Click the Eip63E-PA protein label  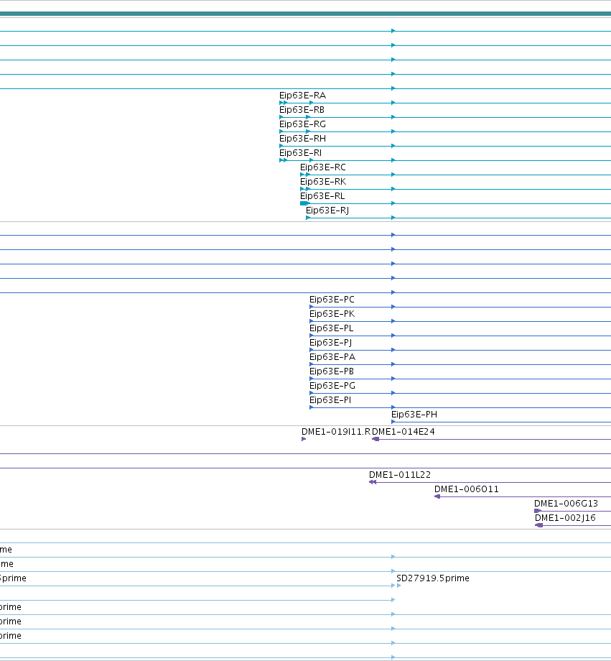tap(332, 357)
